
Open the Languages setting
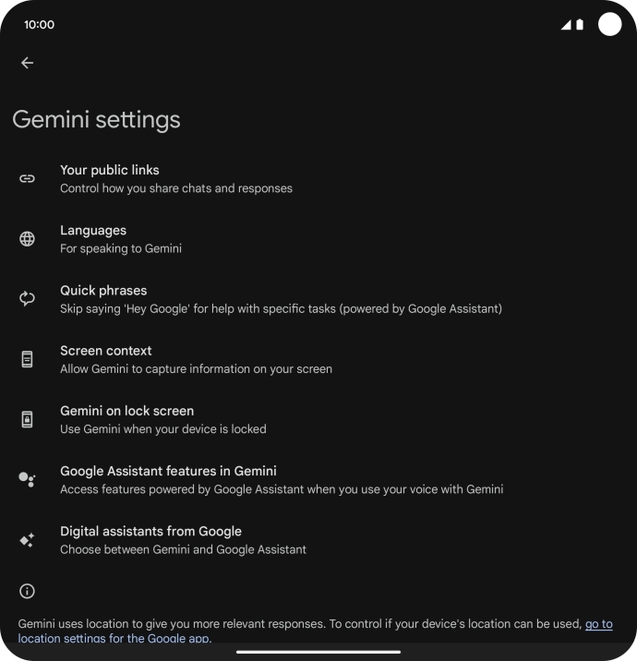120,239
